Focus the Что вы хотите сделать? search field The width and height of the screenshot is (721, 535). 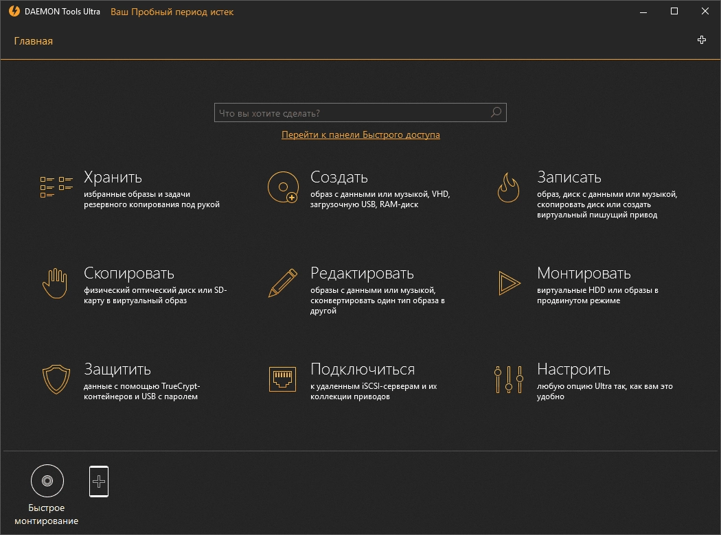pos(360,112)
